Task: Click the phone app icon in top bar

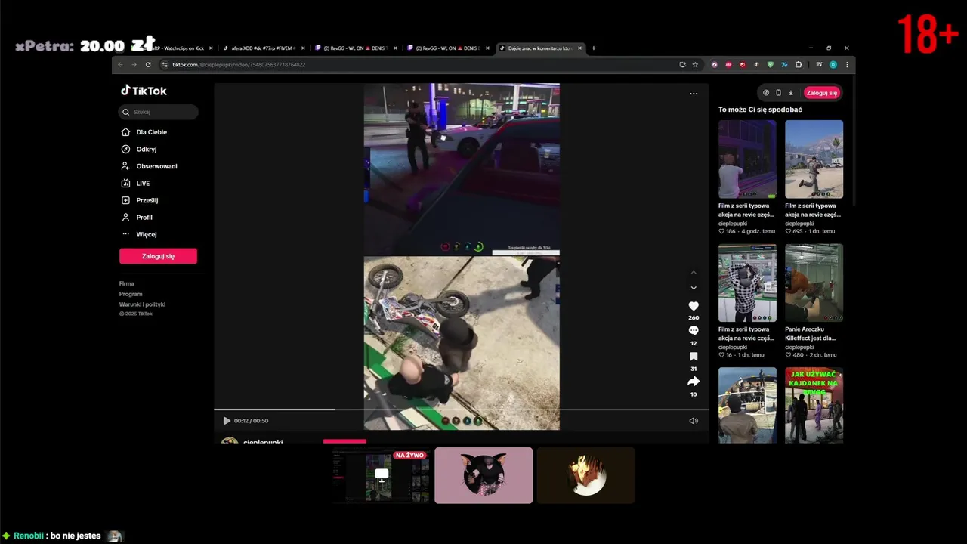Action: (x=778, y=93)
